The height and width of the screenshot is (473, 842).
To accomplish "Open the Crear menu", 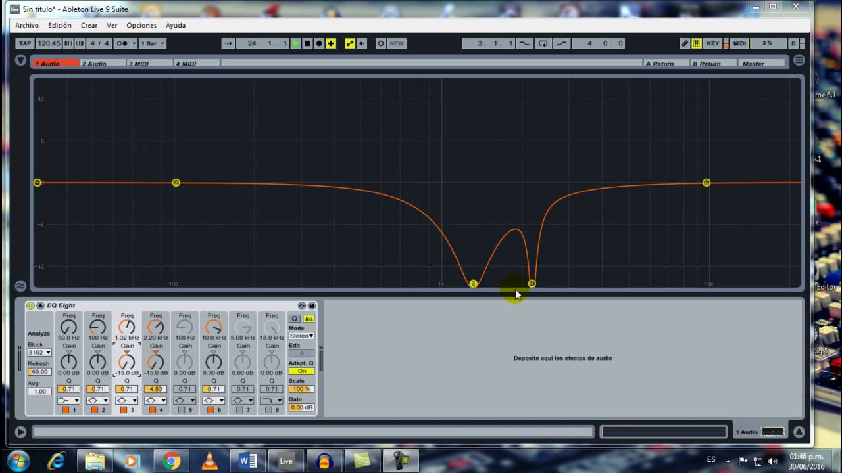I will point(89,25).
